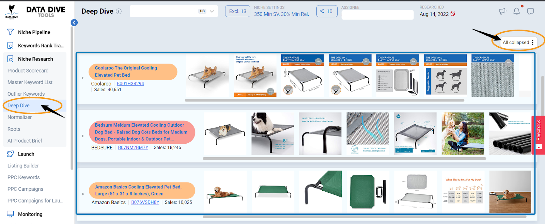The height and width of the screenshot is (224, 545).
Task: Click the Keywords Rank Tracker icon
Action: point(11,45)
